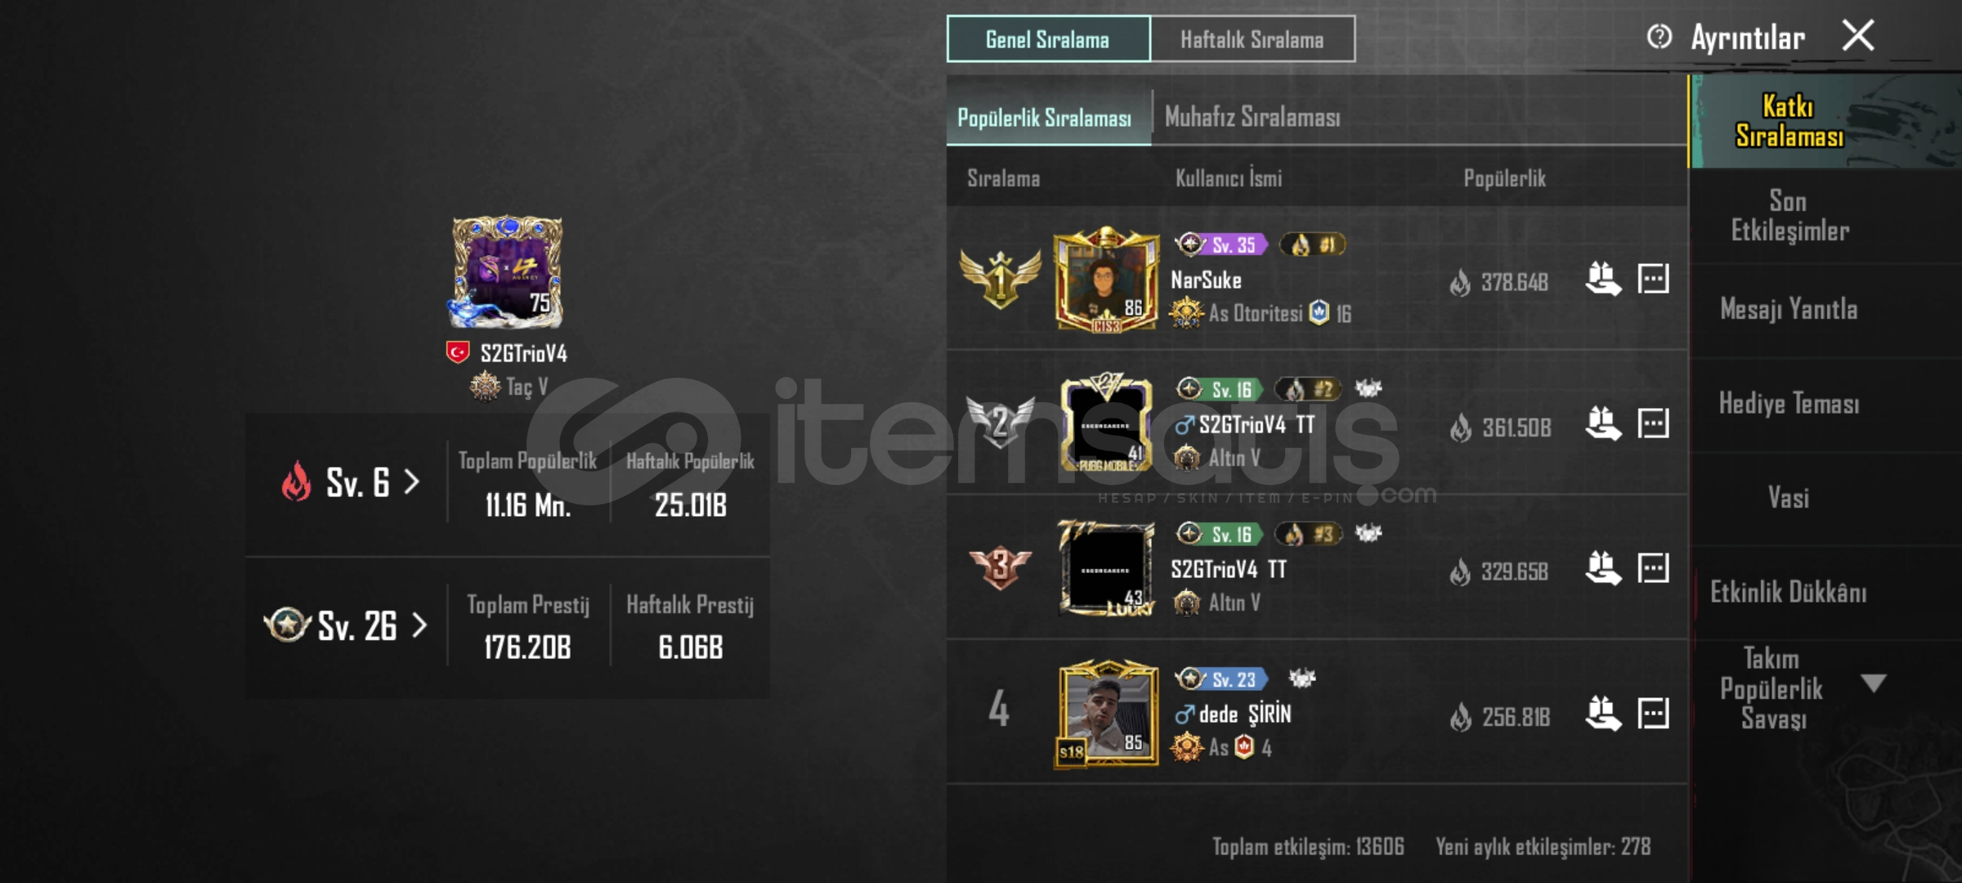Select the Genel Sıralama toggle
Image resolution: width=1962 pixels, height=883 pixels.
pyautogui.click(x=1048, y=39)
